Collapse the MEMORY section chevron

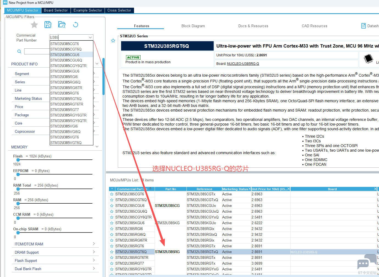coord(97,147)
